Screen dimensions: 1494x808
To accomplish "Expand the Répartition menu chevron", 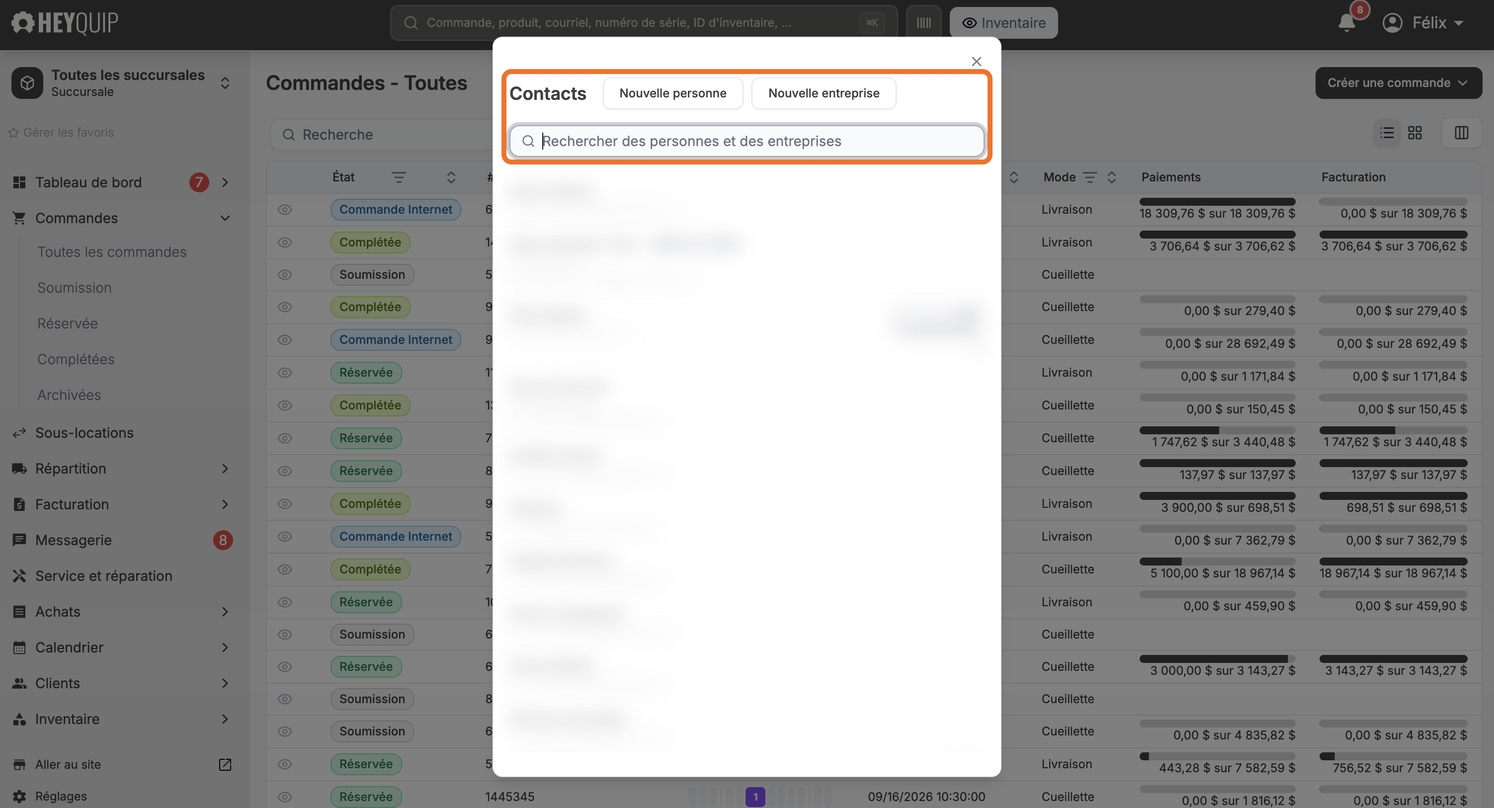I will coord(225,469).
